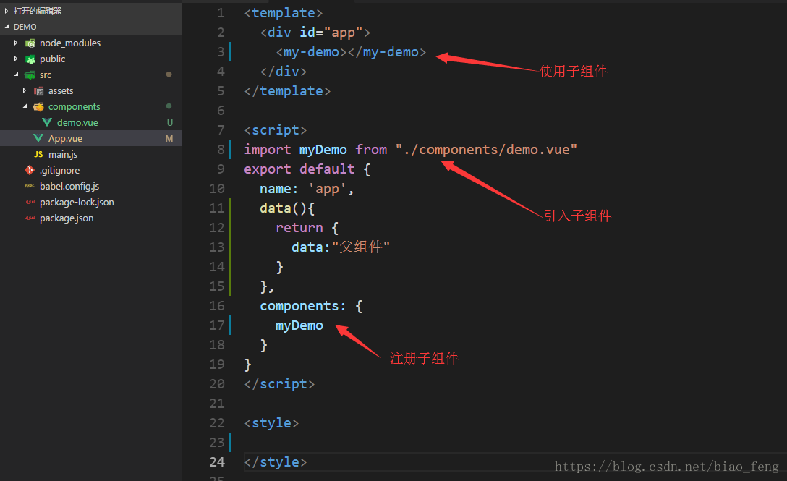Expand the public folder arrow

[x=16, y=59]
